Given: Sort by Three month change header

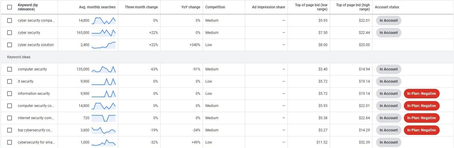Looking at the screenshot, I should coord(141,7).
